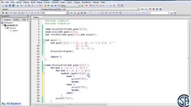Click the Save all files icon
Screen dimensions: 191x107
(13, 6)
